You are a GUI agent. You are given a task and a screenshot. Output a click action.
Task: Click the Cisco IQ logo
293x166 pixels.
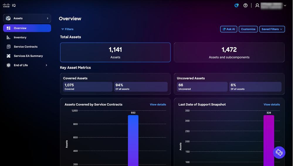coord(9,5)
